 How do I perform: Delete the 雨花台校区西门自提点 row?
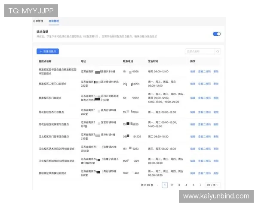tap(216, 112)
